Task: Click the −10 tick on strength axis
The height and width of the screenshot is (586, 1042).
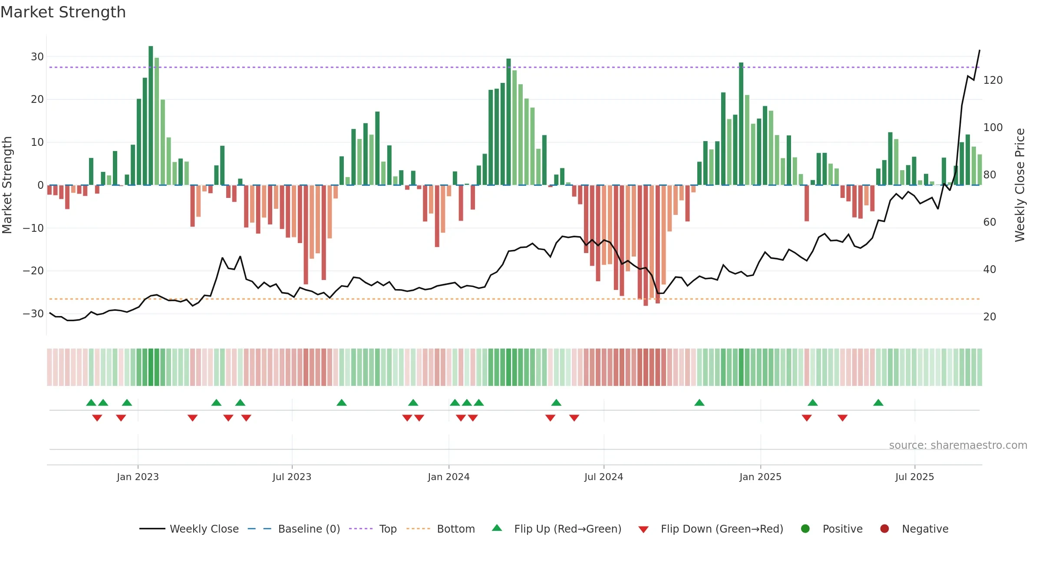Action: (x=33, y=228)
